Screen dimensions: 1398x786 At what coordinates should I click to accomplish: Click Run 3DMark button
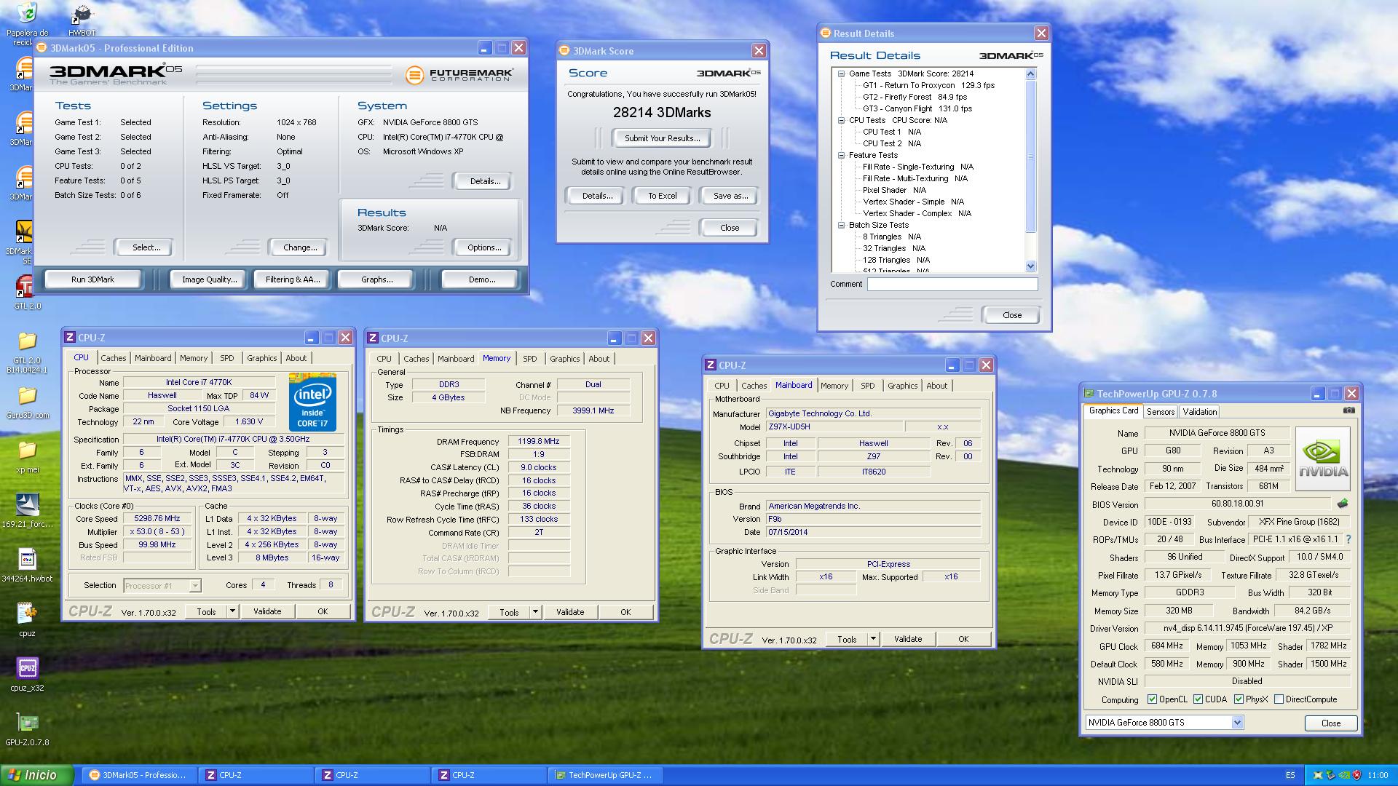tap(92, 279)
